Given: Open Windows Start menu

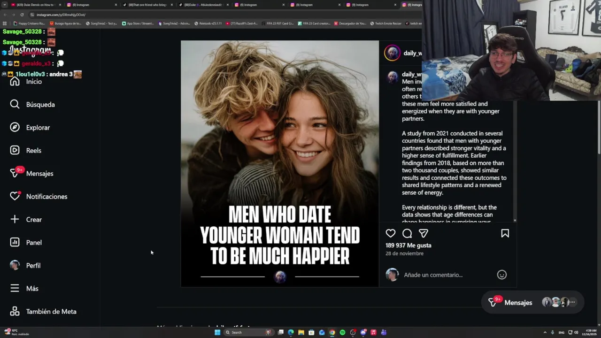Looking at the screenshot, I should pos(217,332).
